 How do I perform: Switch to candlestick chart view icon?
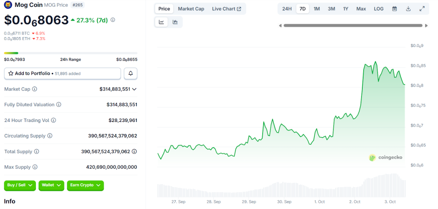pyautogui.click(x=175, y=22)
